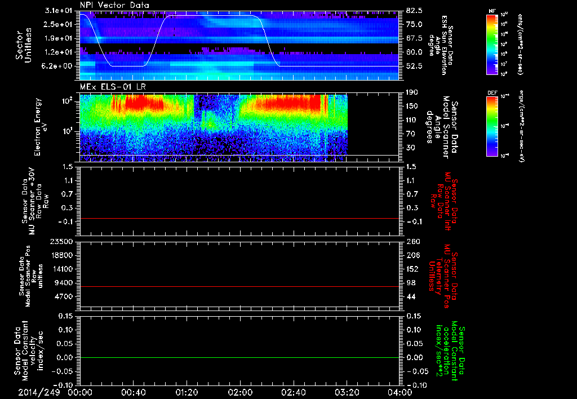Click the red 'MU Scanner Pos Telemetry' axis title
This screenshot has height=399, width=577.
[x=443, y=276]
